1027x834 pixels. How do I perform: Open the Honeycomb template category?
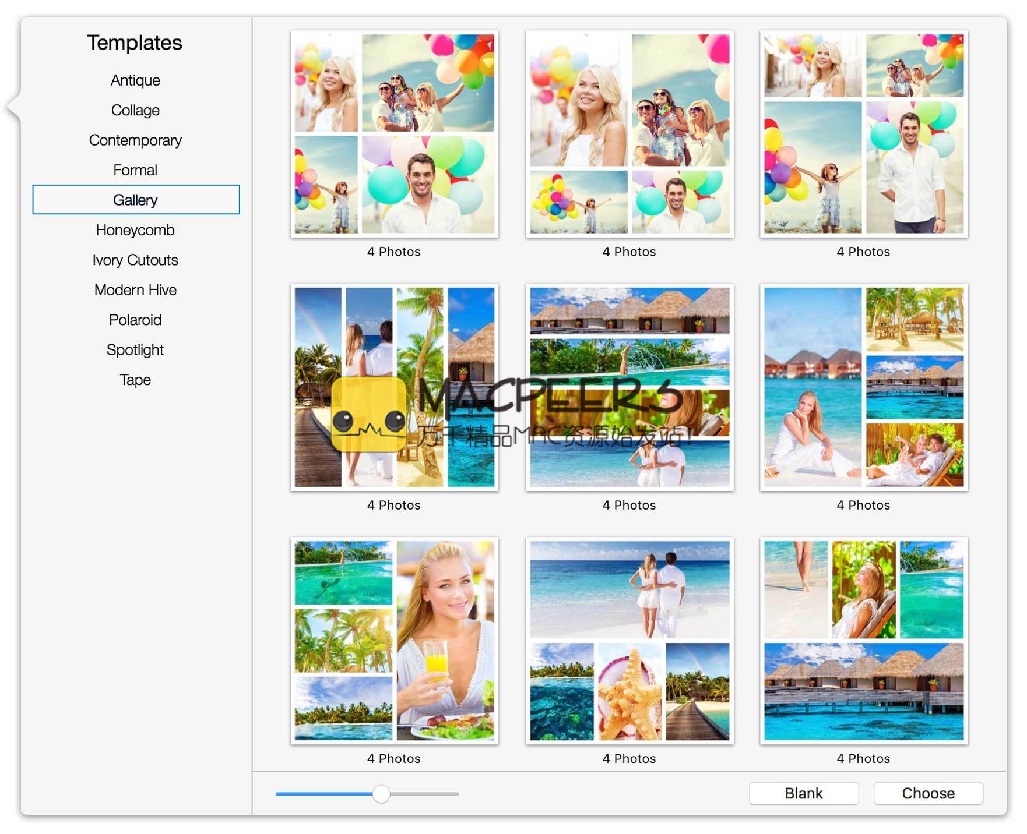point(135,230)
